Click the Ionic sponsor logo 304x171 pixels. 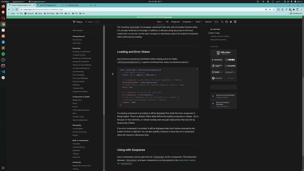pyautogui.click(x=217, y=72)
